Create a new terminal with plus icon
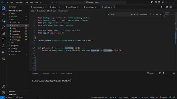The height and width of the screenshot is (99, 177). [155, 73]
